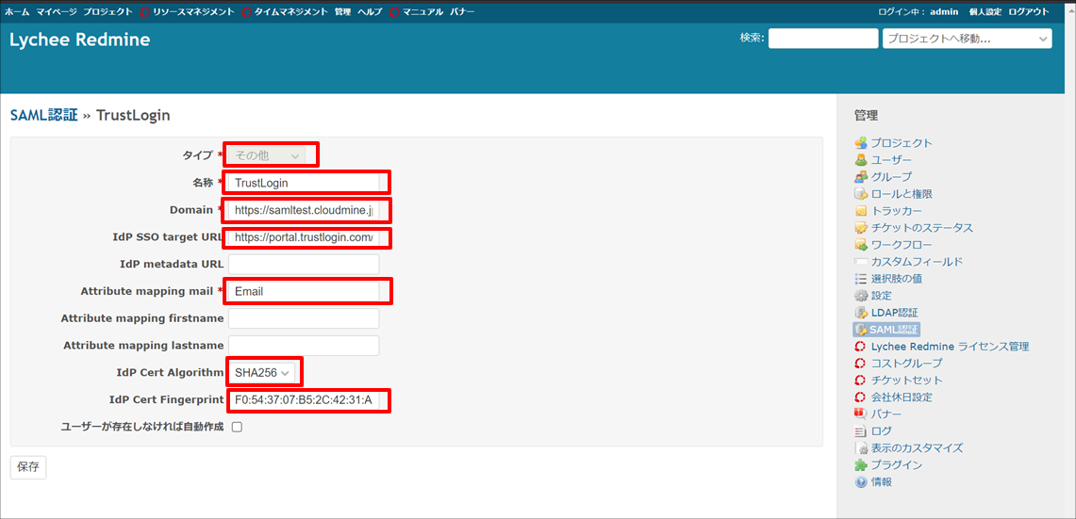This screenshot has height=519, width=1076.
Task: Toggle auto-create user if not existing checkbox
Action: point(237,427)
